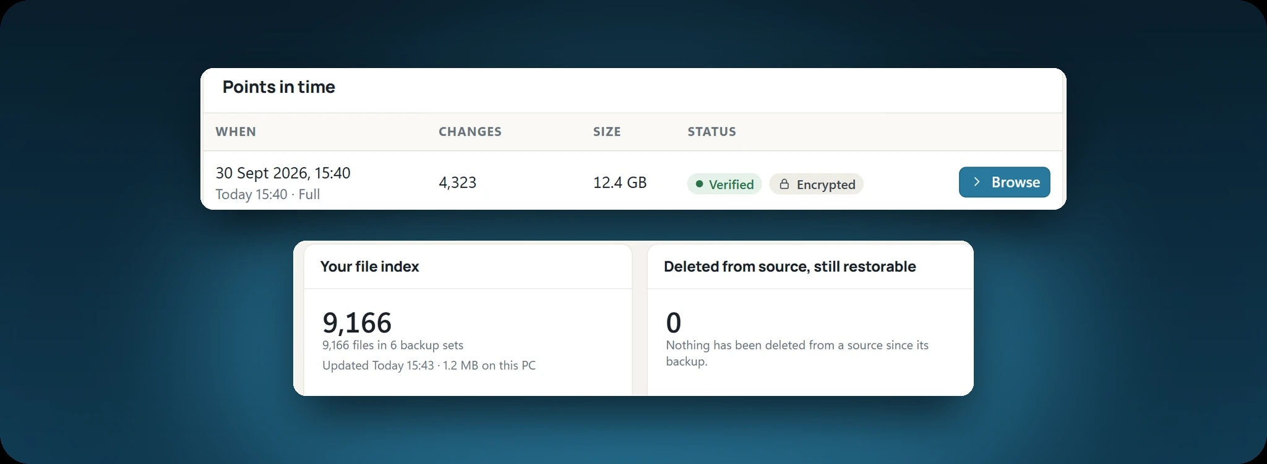This screenshot has width=1267, height=464.
Task: Click the lock icon in the Encrypted badge
Action: pos(784,184)
